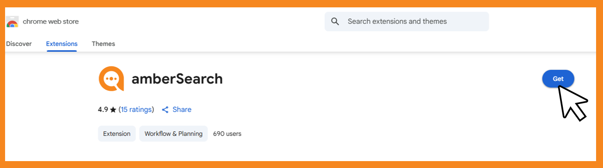Click the amberSearch orange speech-bubble logo
Image resolution: width=603 pixels, height=168 pixels.
(x=111, y=79)
